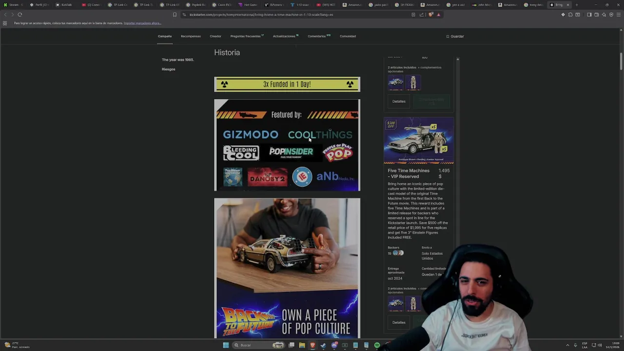The width and height of the screenshot is (624, 351).
Task: Click the microphone icon in system tray
Action: [575, 345]
